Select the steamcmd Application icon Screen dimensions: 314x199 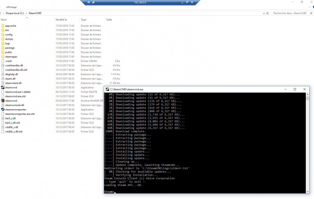point(3,87)
